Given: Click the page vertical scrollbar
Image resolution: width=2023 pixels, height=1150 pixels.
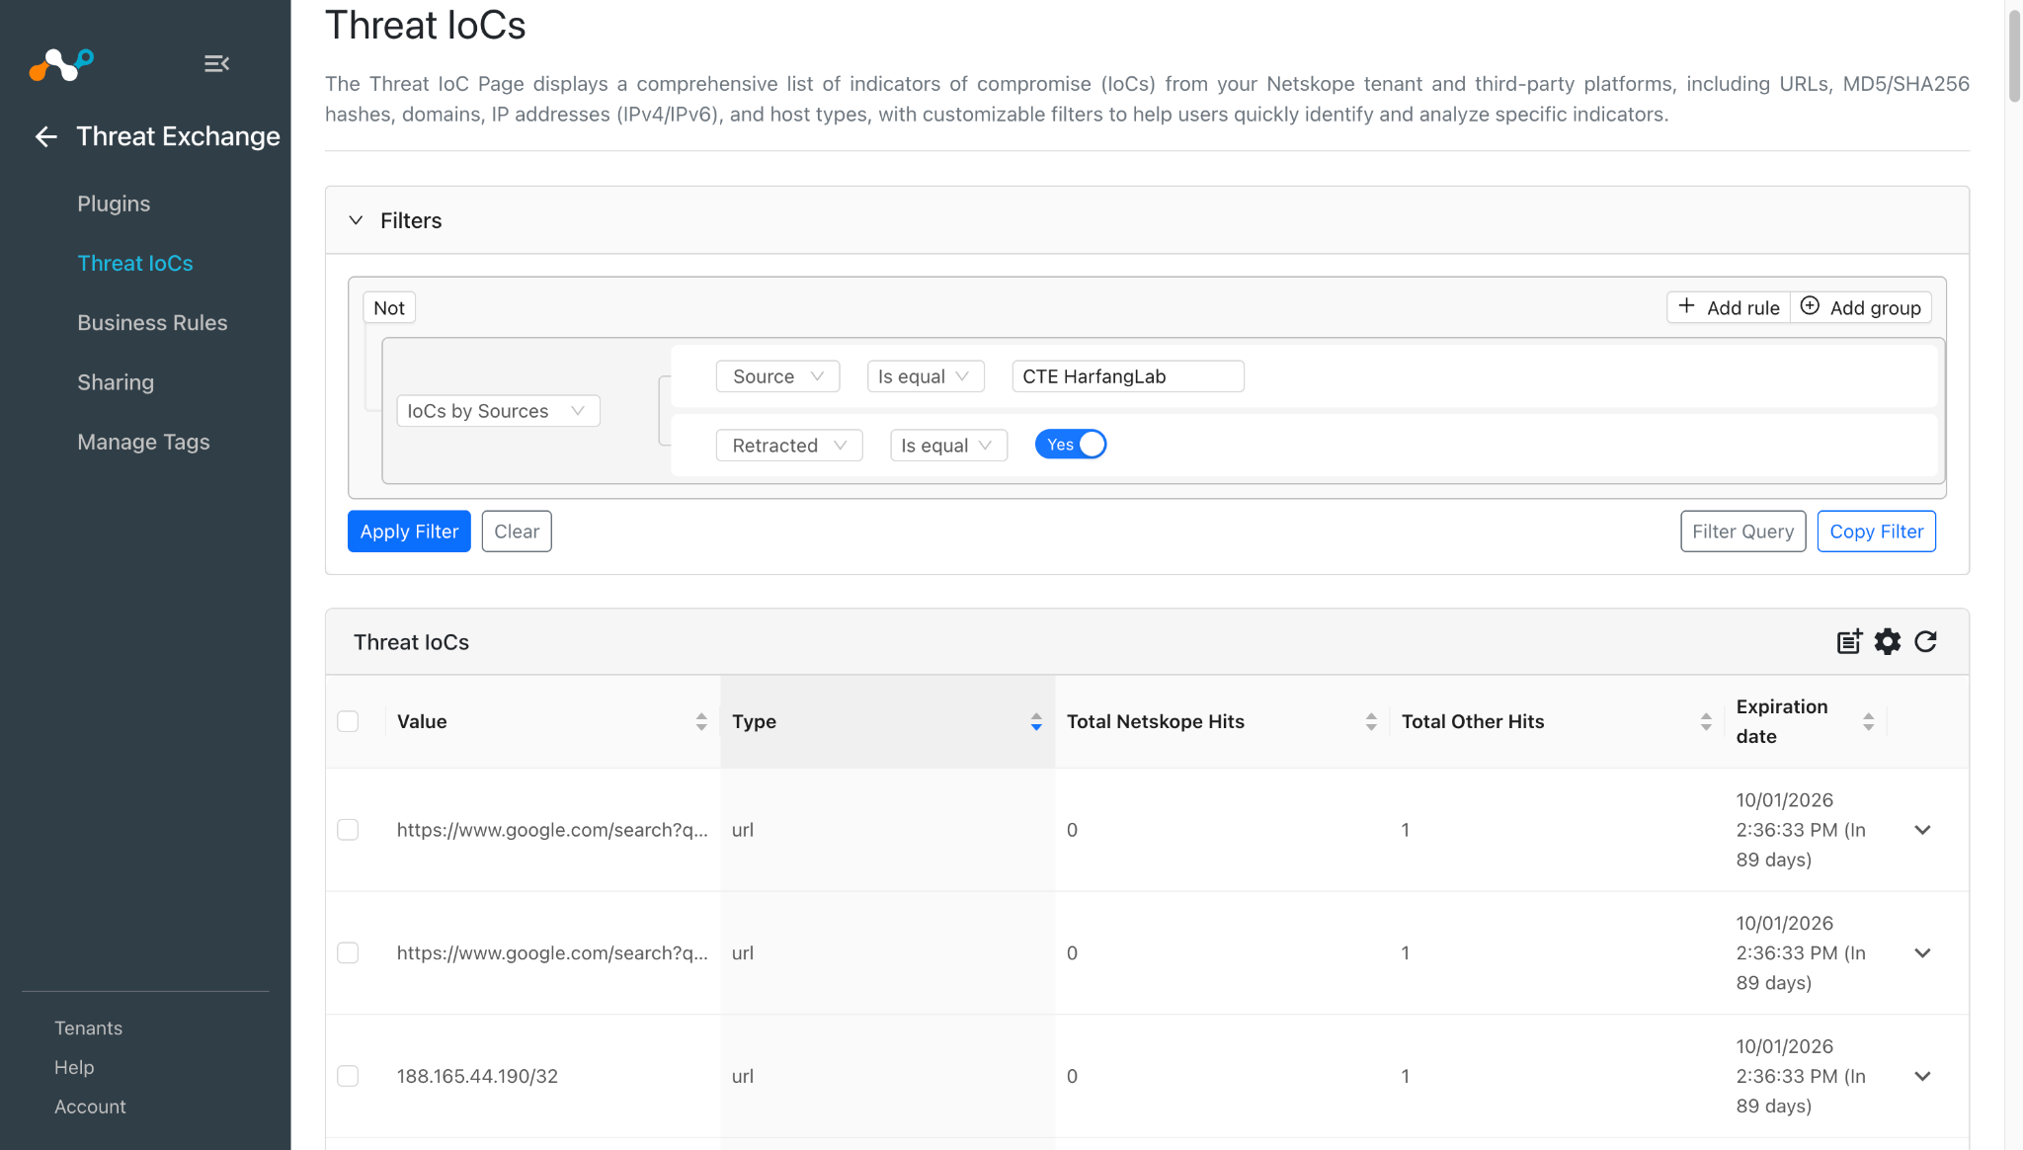Looking at the screenshot, I should [2014, 54].
